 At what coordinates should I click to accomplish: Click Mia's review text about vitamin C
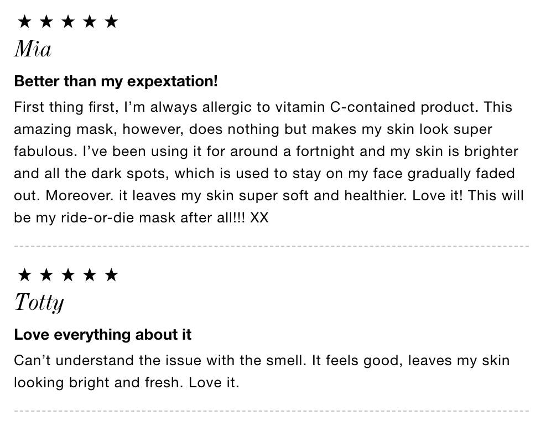coord(269,162)
